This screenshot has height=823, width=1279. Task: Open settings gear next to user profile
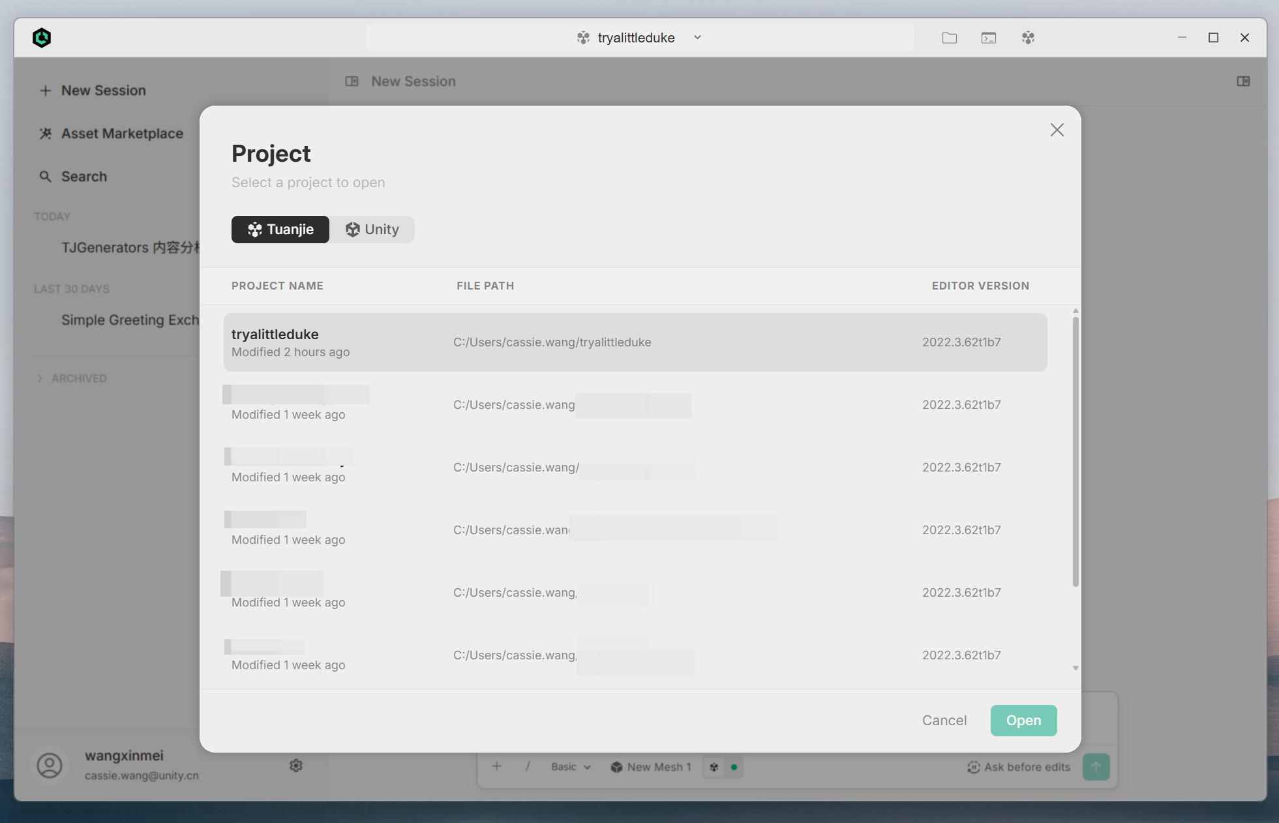(296, 766)
